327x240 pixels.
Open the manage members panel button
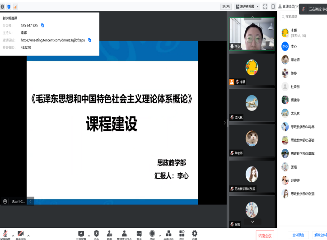(x=124, y=234)
